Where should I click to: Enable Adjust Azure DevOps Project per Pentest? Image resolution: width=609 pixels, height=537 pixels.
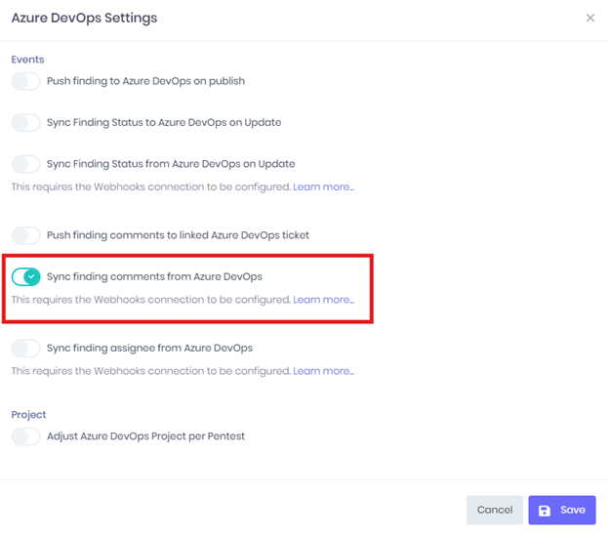25,436
